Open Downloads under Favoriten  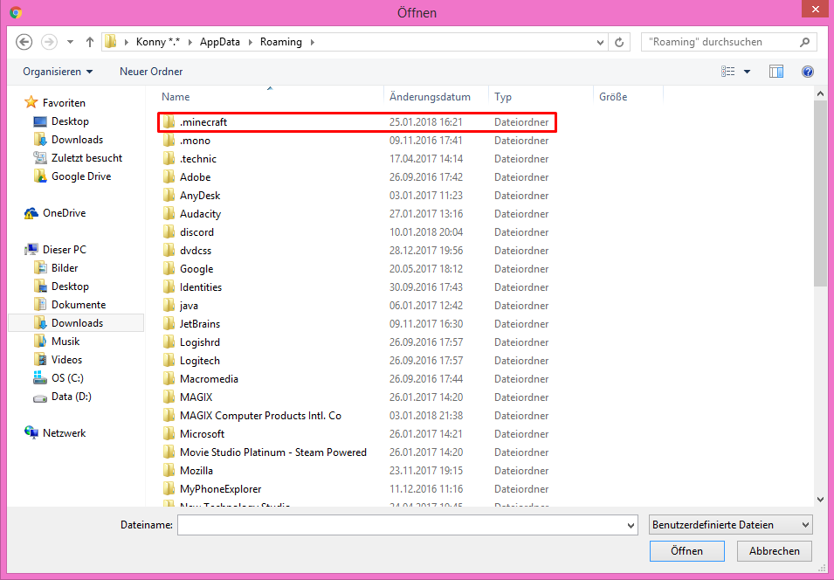68,140
